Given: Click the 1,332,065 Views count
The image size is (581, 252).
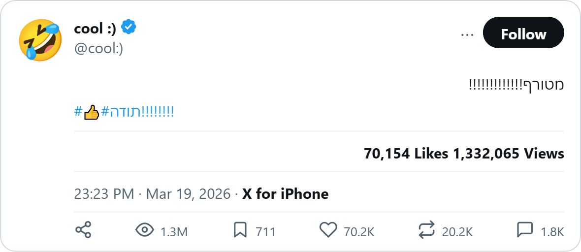Looking at the screenshot, I should (x=508, y=154).
